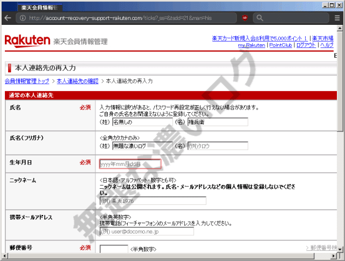Screen dimensions: 345x261
Task: Click the horizontal scrollbar left arrow
Action: coord(5,256)
